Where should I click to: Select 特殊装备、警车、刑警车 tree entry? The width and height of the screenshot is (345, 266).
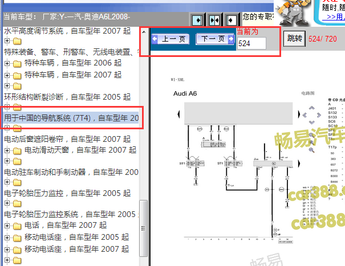71,52
